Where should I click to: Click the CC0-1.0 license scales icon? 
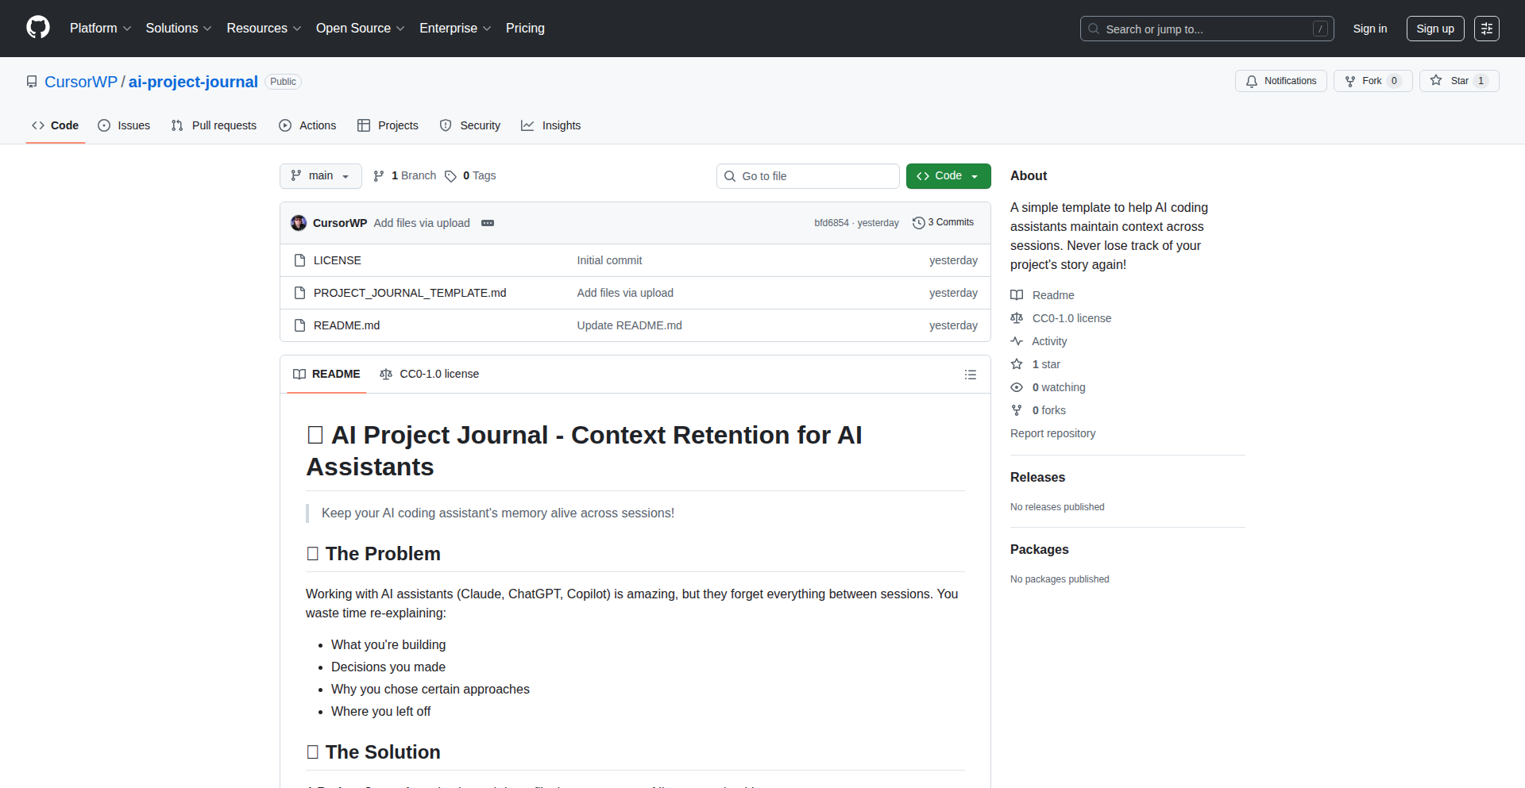point(1017,318)
